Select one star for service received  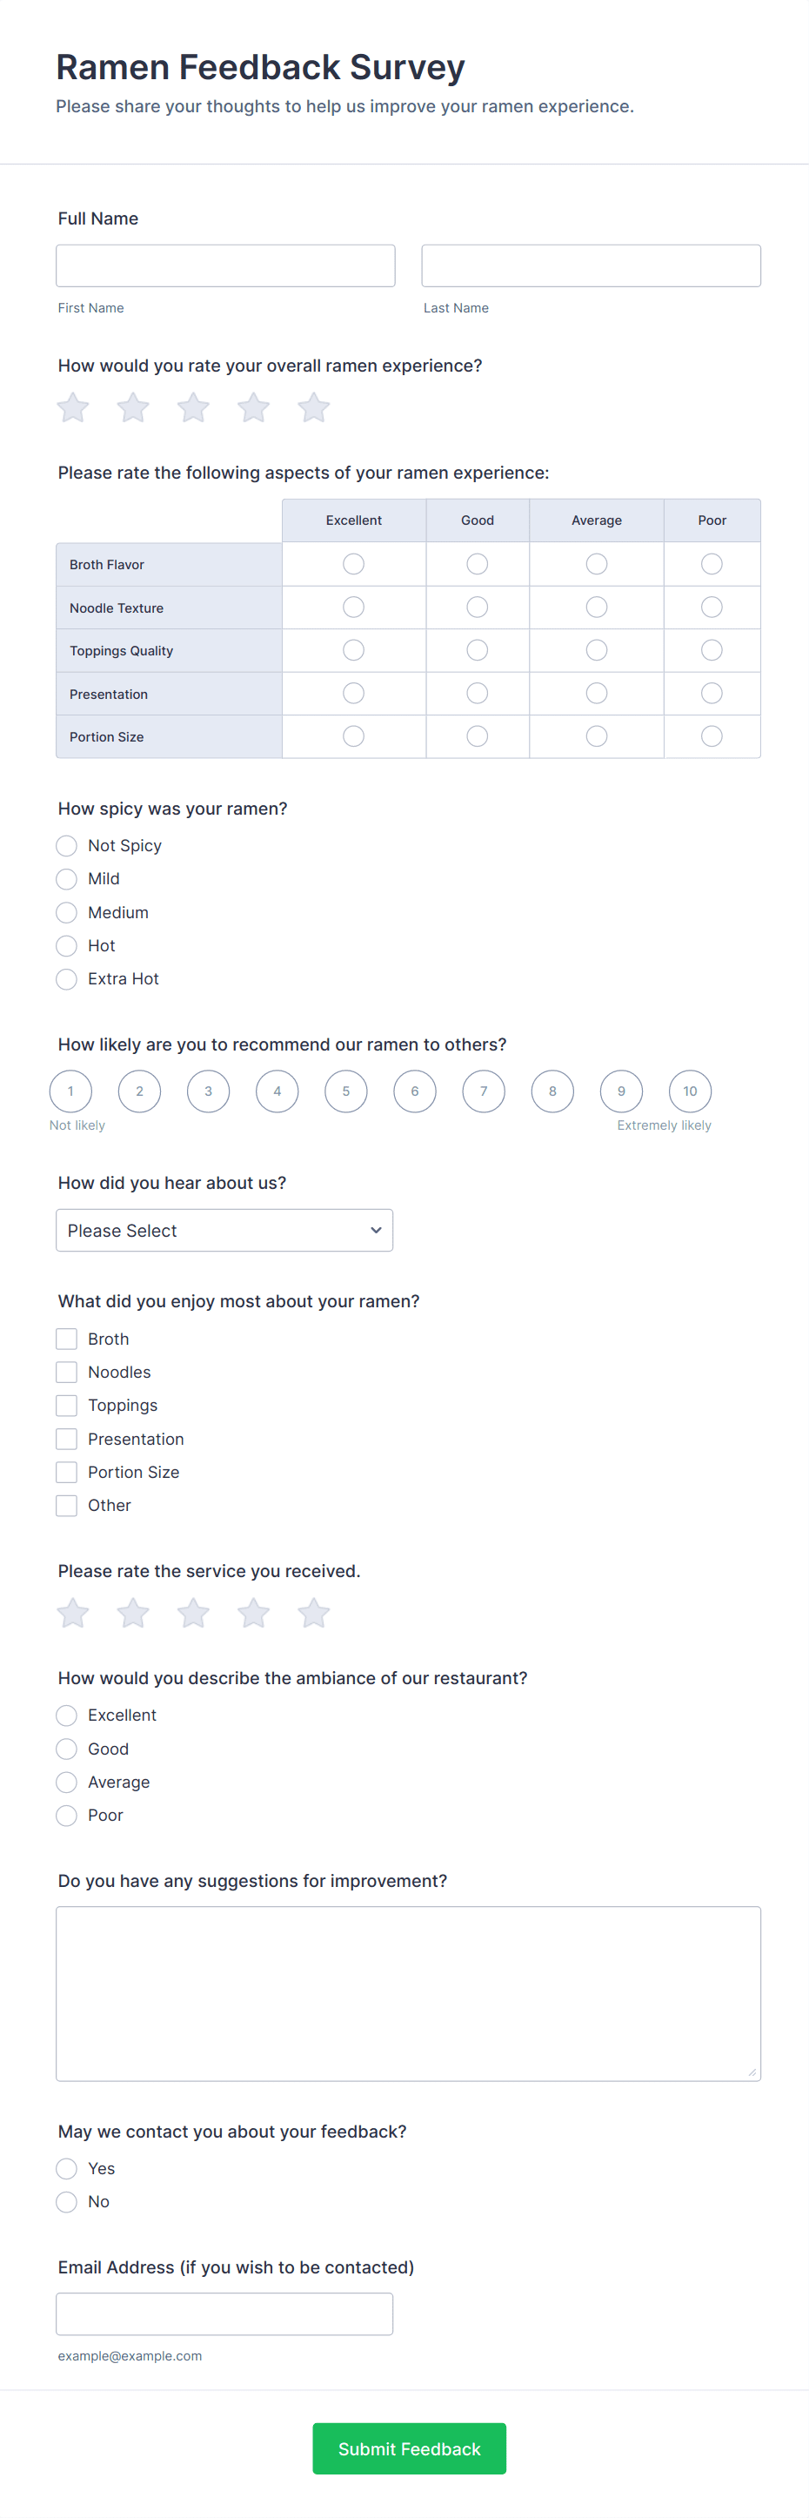pos(73,1613)
